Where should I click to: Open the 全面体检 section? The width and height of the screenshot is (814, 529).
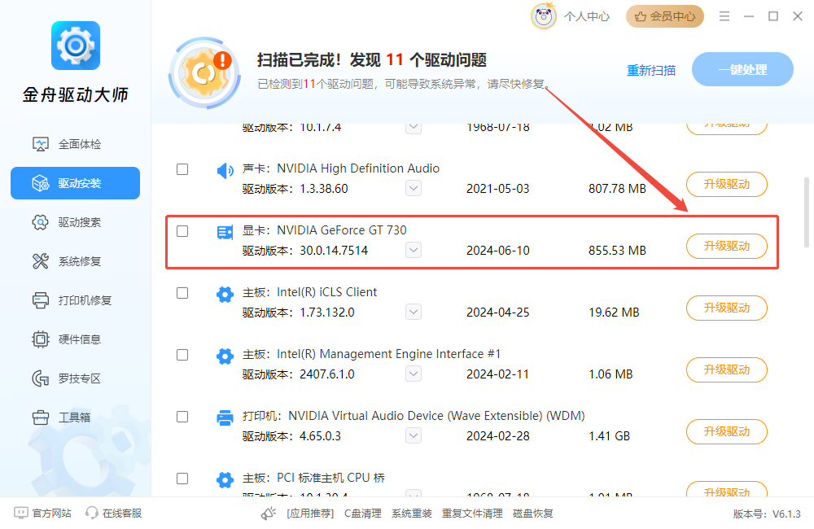[x=75, y=144]
